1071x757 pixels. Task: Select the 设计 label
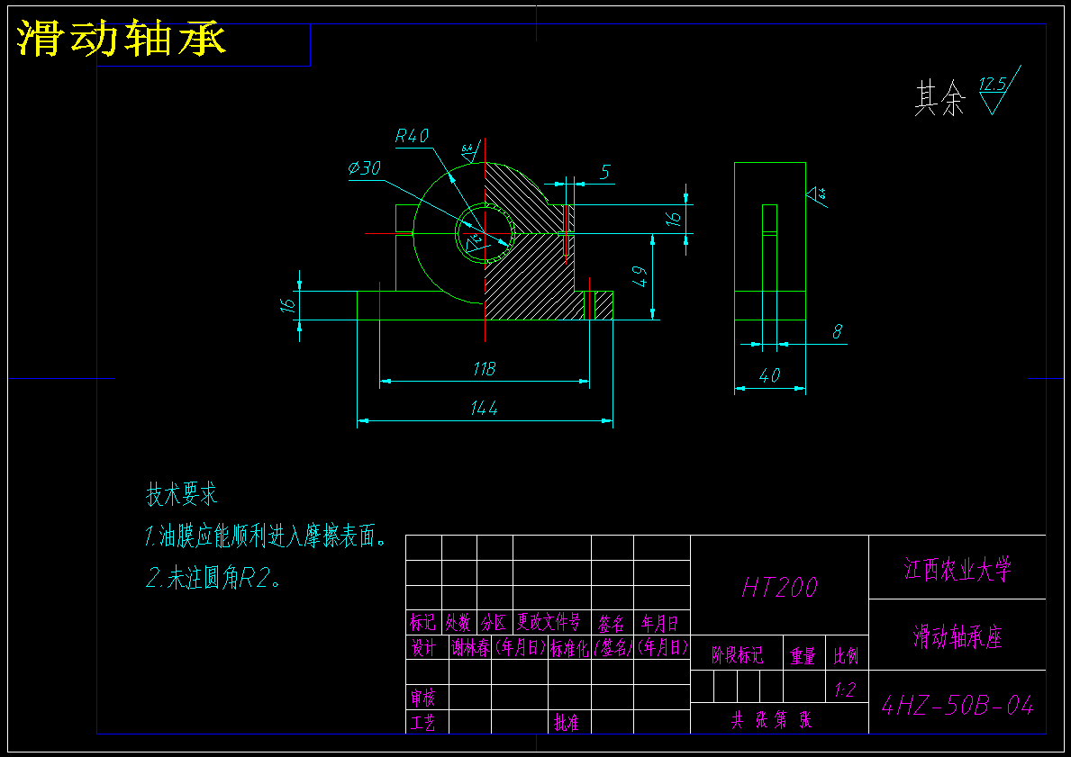(423, 647)
